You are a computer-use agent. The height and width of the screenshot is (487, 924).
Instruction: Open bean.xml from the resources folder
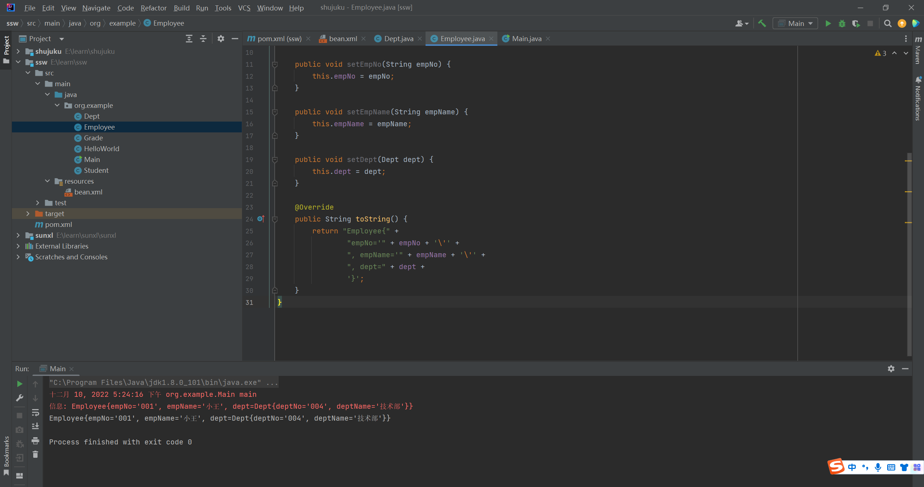point(88,192)
